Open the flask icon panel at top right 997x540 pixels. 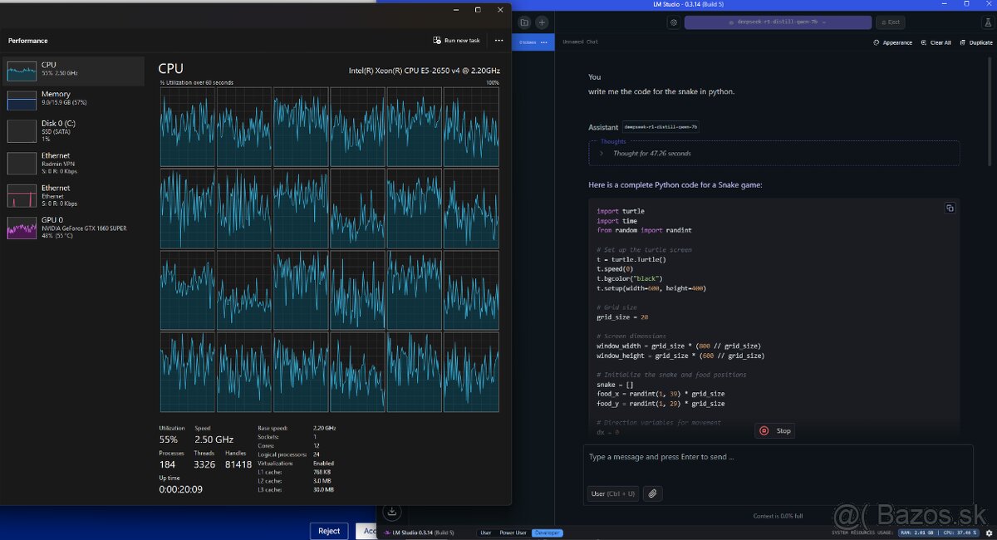(x=988, y=22)
